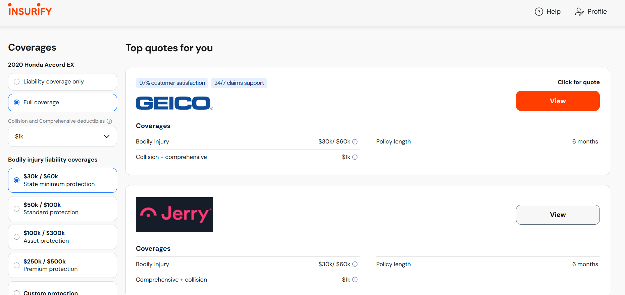This screenshot has height=295, width=625.
Task: Show GEICO collision + comprehensive info tooltip
Action: 355,157
